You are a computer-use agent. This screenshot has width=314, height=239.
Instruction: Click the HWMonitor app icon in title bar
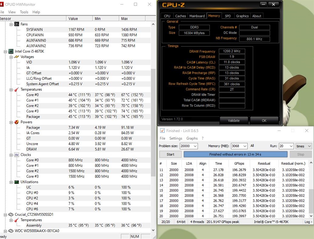coord(2,4)
